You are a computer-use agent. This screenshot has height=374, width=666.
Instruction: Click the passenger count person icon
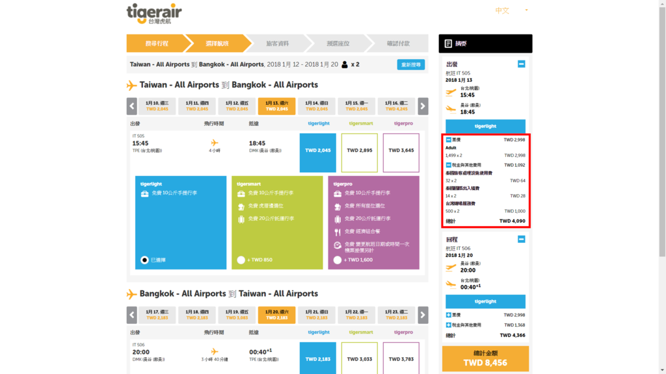[345, 64]
